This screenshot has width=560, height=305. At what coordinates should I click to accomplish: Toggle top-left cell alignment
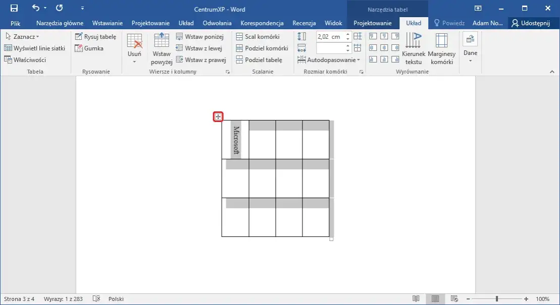(373, 36)
